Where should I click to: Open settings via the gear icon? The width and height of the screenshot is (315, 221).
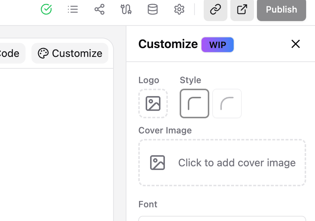pyautogui.click(x=179, y=10)
